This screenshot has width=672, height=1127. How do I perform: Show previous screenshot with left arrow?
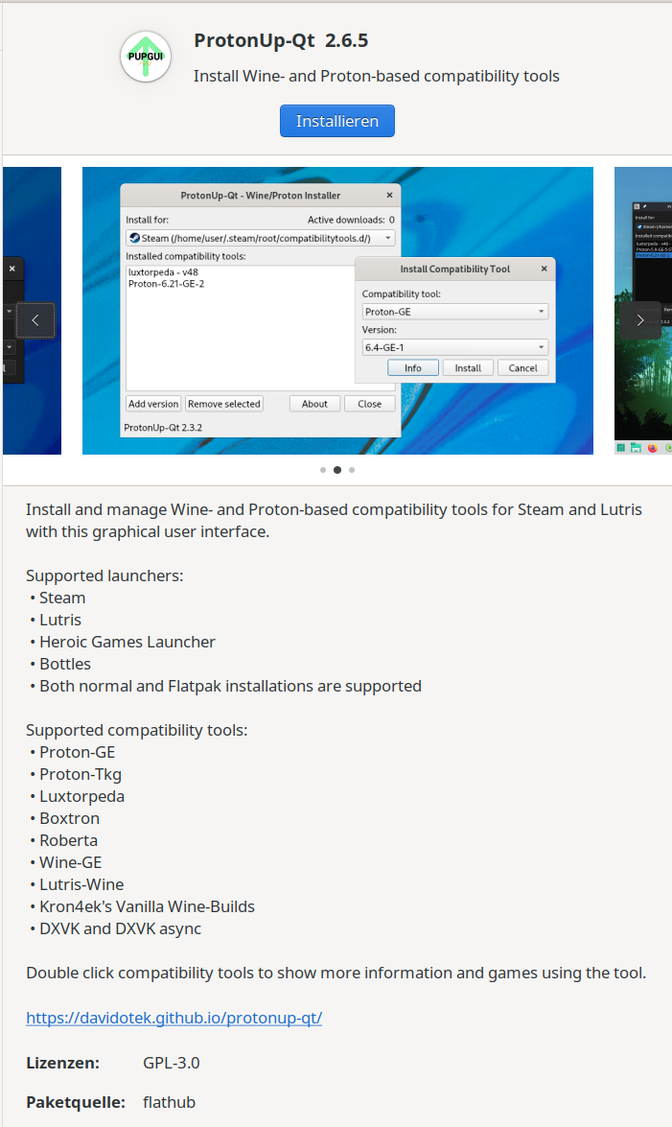(35, 320)
